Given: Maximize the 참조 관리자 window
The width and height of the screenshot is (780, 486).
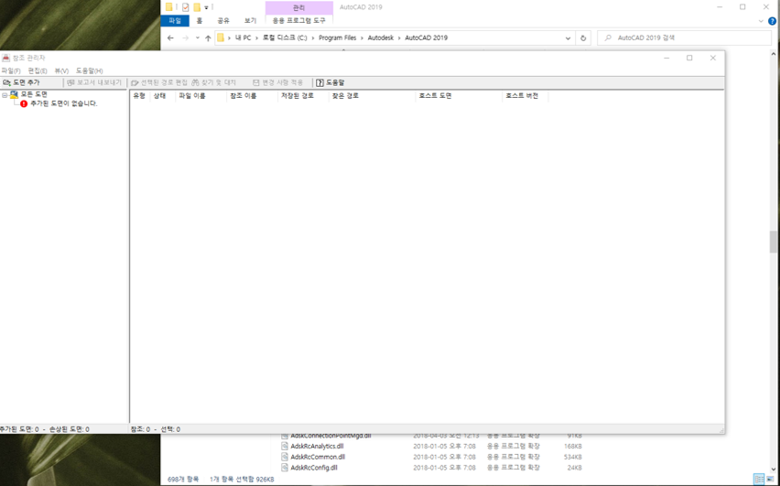Looking at the screenshot, I should pyautogui.click(x=689, y=59).
